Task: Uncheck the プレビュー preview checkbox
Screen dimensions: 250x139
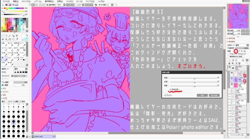Action: (x=165, y=95)
